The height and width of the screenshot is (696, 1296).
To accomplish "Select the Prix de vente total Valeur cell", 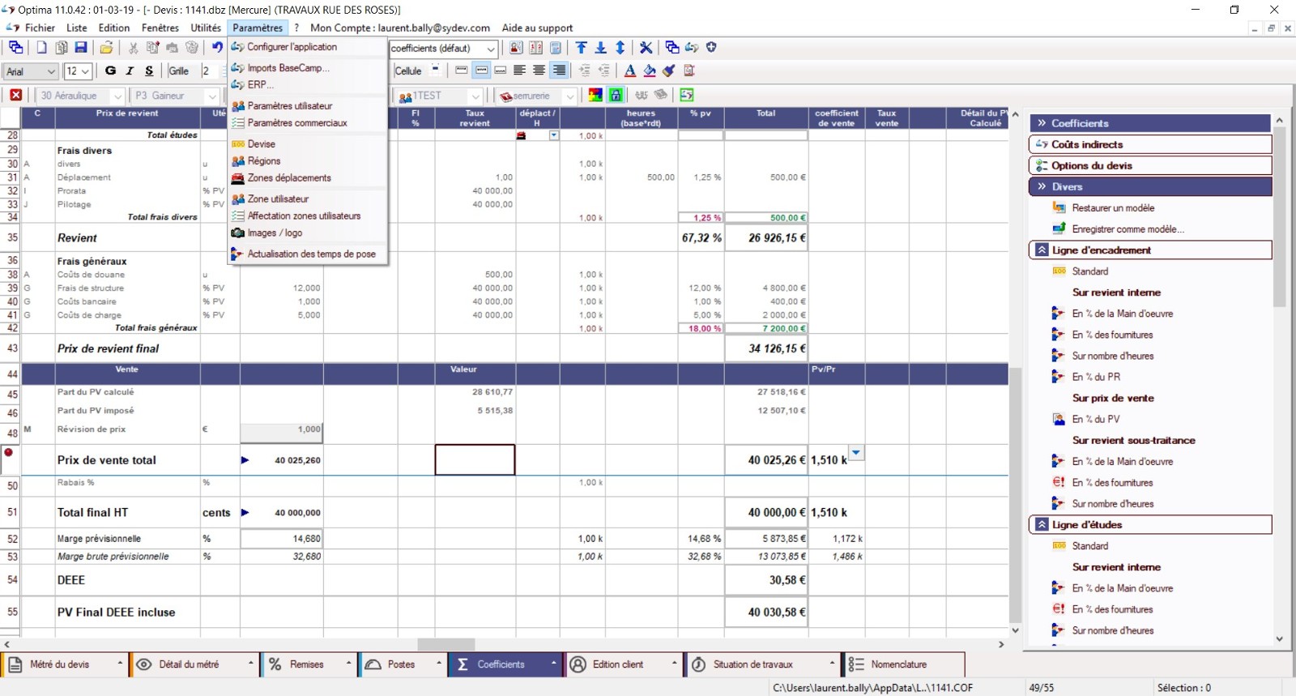I will point(475,459).
